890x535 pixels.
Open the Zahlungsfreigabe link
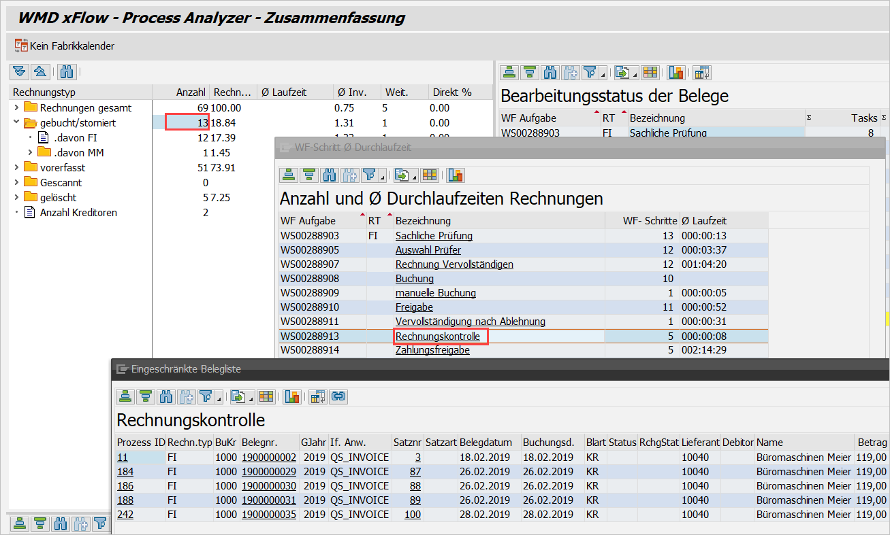coord(432,350)
